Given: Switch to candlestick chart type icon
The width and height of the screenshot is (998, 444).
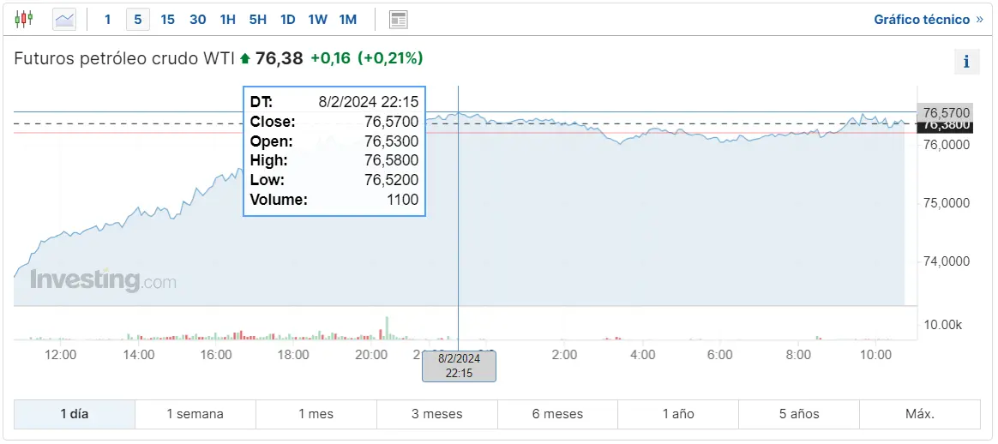Looking at the screenshot, I should point(24,18).
